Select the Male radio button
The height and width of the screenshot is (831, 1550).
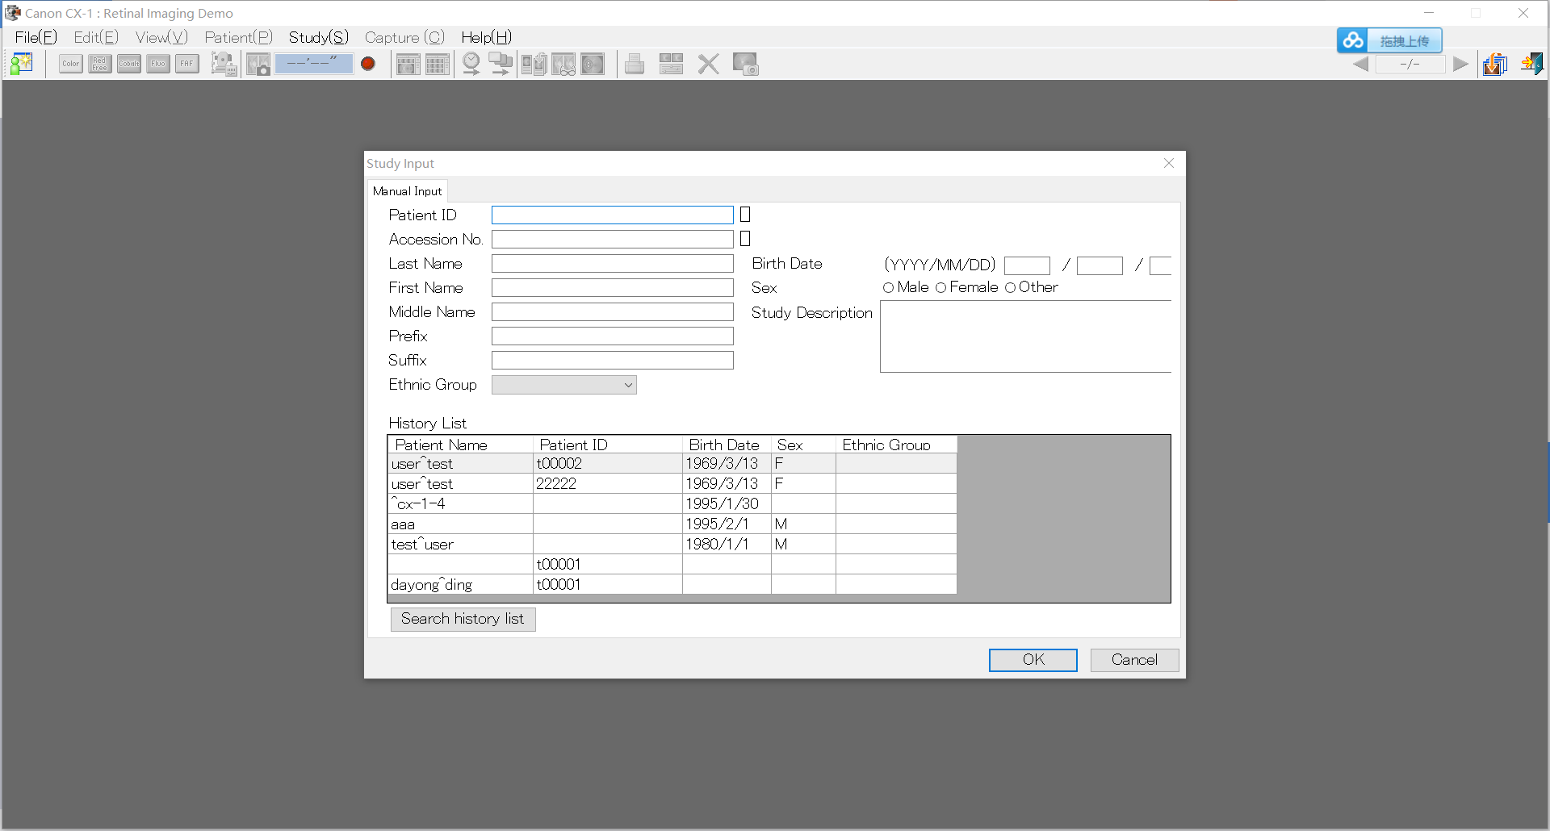(x=889, y=288)
